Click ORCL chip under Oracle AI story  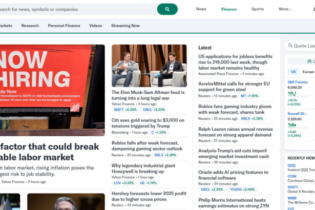[x=212, y=190]
